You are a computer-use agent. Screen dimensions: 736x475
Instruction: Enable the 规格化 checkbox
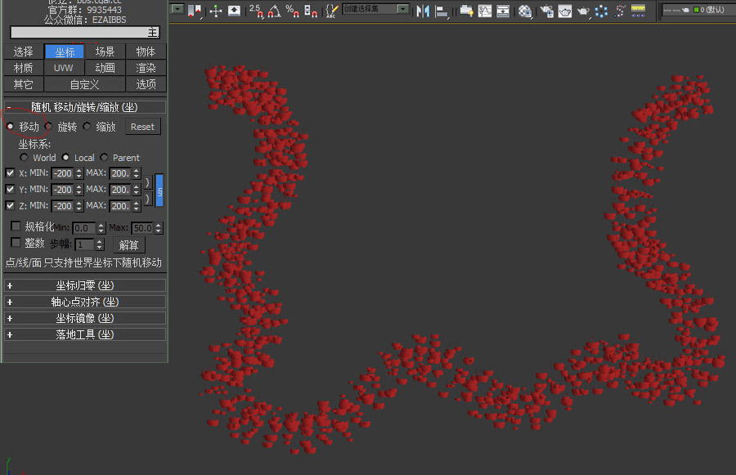pyautogui.click(x=16, y=226)
